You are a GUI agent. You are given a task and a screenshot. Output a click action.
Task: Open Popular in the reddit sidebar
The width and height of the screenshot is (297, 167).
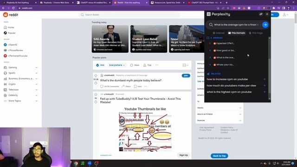[x=9, y=33]
